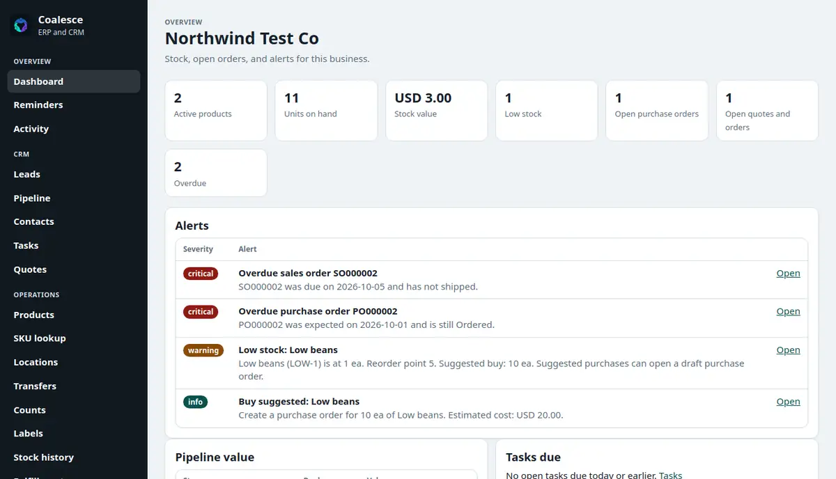Click the Open quotes and orders card

[767, 111]
